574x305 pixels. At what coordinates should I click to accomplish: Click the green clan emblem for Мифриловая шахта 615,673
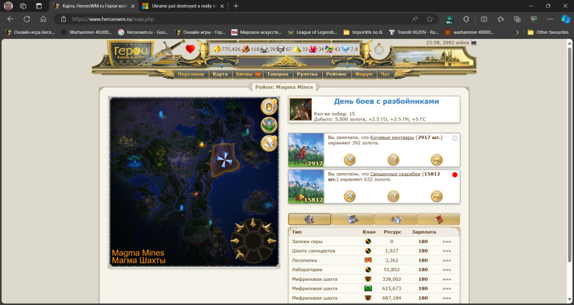[x=368, y=288]
